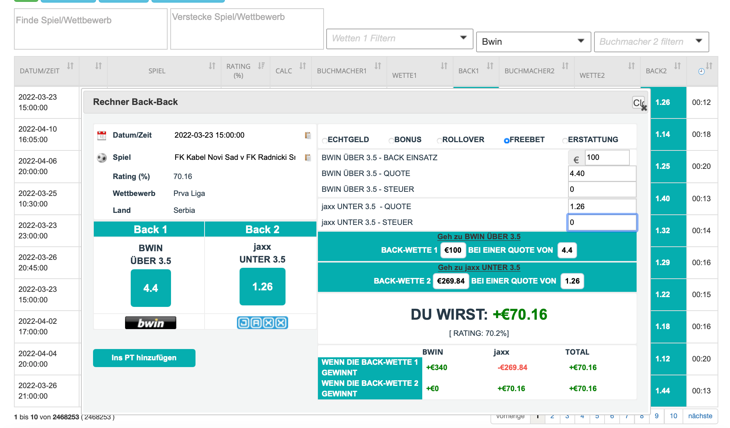Image resolution: width=730 pixels, height=428 pixels.
Task: Sort by BUCHMACHER2 column arrows
Action: point(565,66)
